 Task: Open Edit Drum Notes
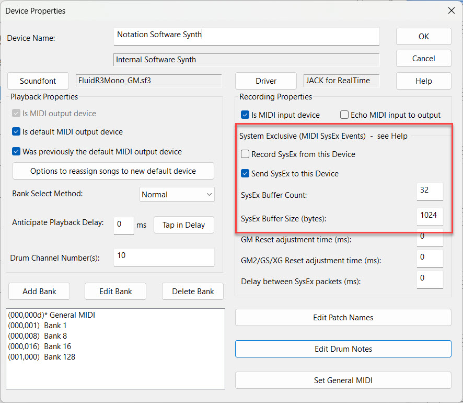pyautogui.click(x=343, y=349)
